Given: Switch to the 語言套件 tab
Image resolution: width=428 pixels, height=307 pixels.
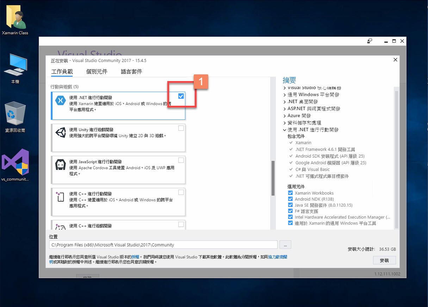Looking at the screenshot, I should 131,72.
